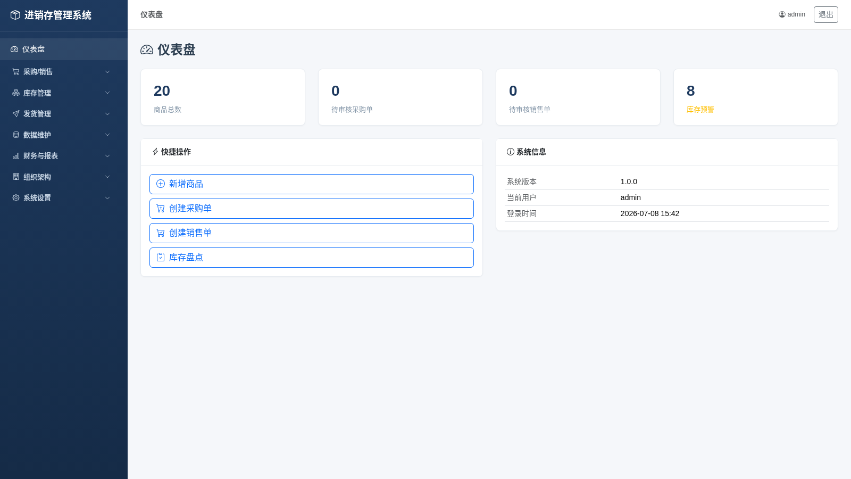Click the dashboard gauge icon in sidebar
The height and width of the screenshot is (479, 851).
pos(14,49)
